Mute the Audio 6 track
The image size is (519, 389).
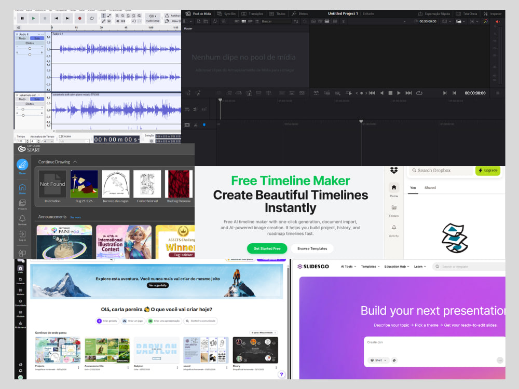tap(22, 38)
